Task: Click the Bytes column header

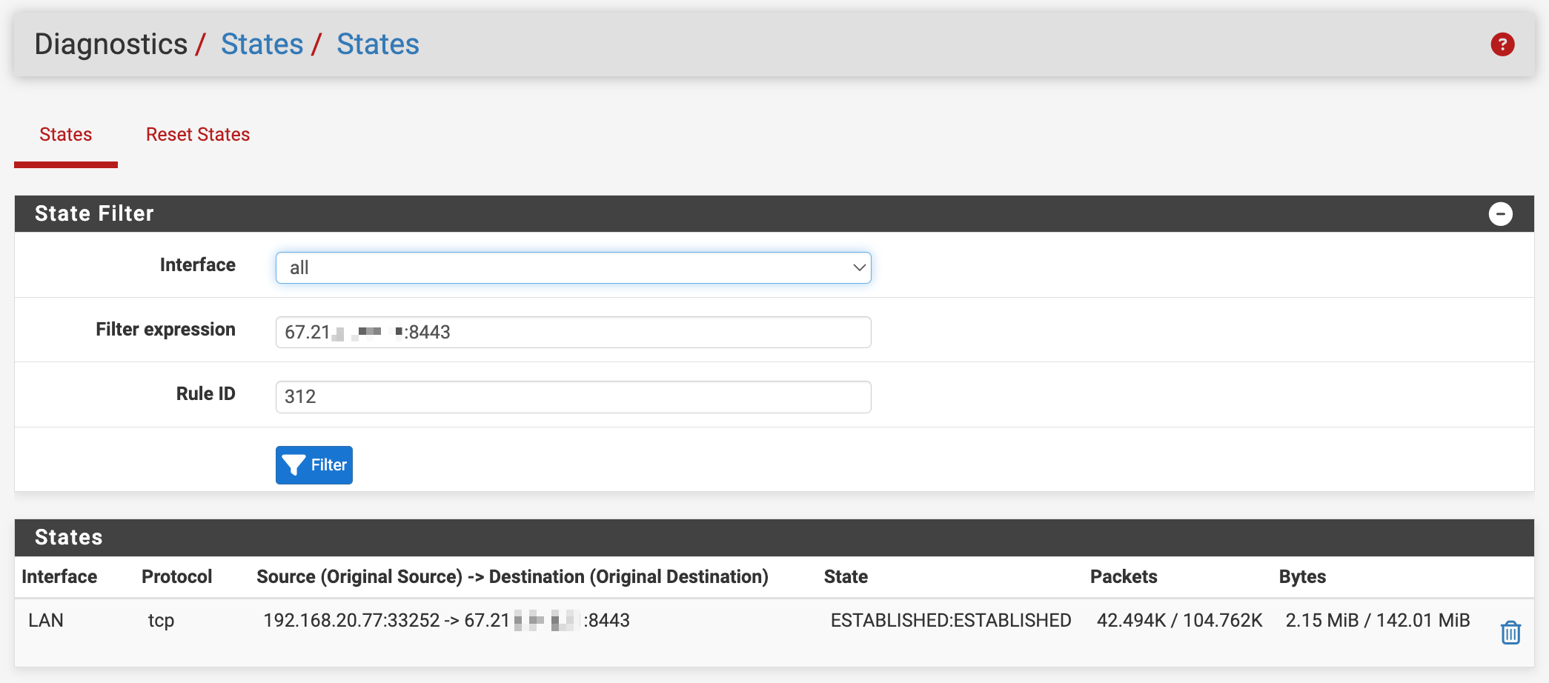Action: [1301, 576]
